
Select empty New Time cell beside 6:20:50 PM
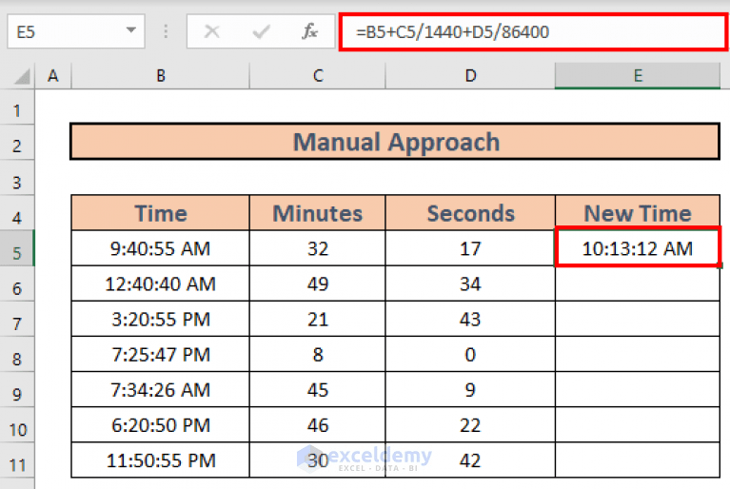point(638,425)
